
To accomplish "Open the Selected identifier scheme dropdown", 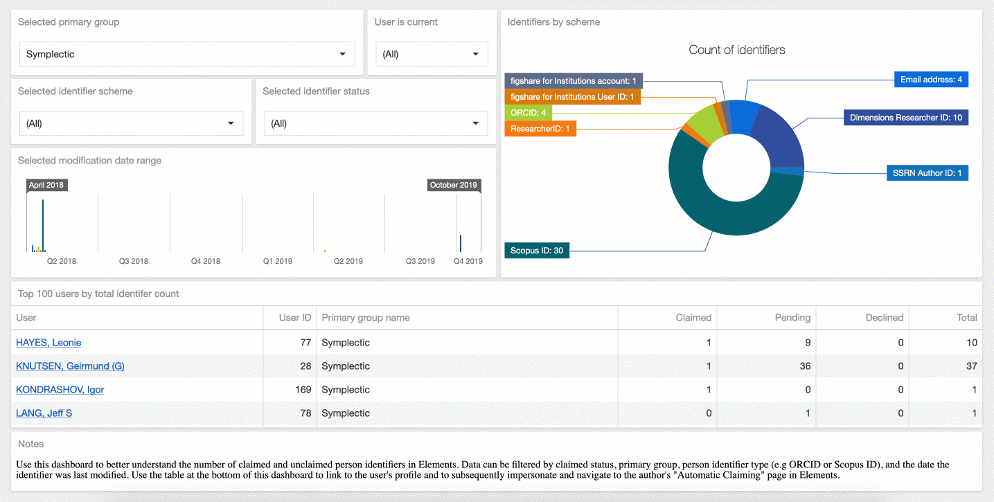I will point(132,123).
